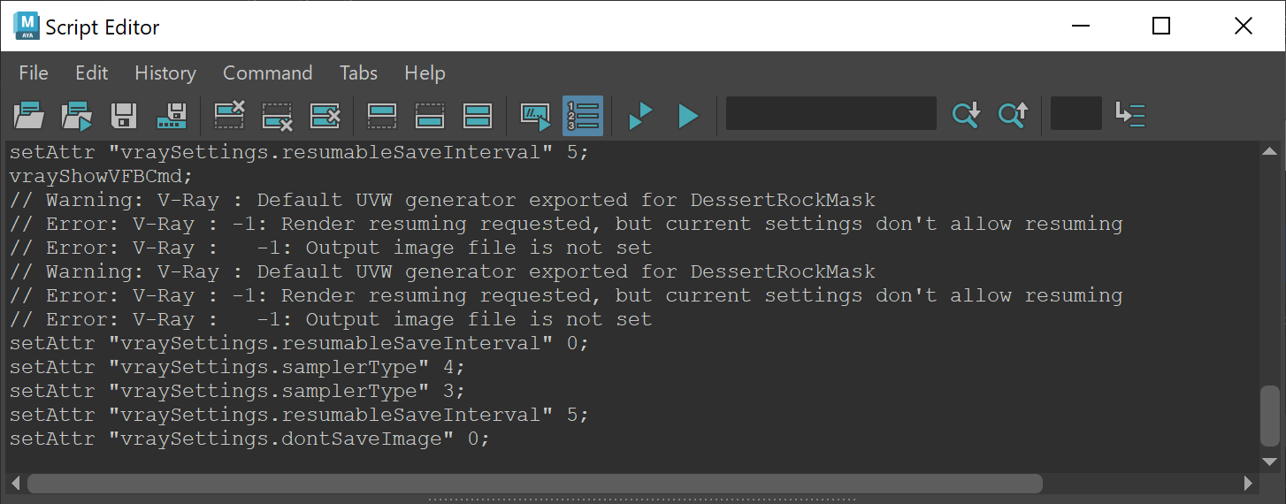Open the File menu
1286x504 pixels.
pos(34,73)
